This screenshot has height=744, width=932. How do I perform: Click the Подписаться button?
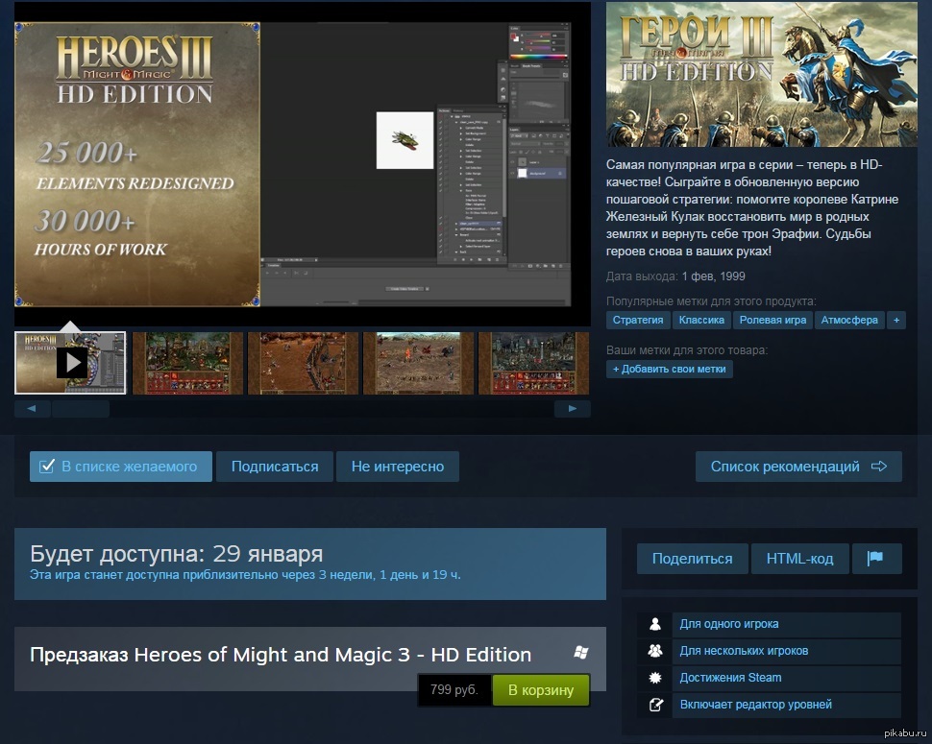[x=275, y=467]
